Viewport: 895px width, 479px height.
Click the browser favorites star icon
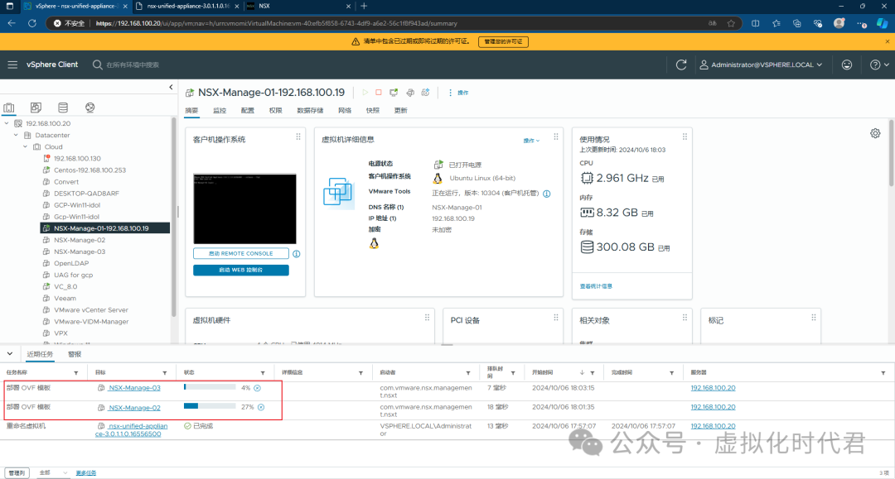pos(731,23)
